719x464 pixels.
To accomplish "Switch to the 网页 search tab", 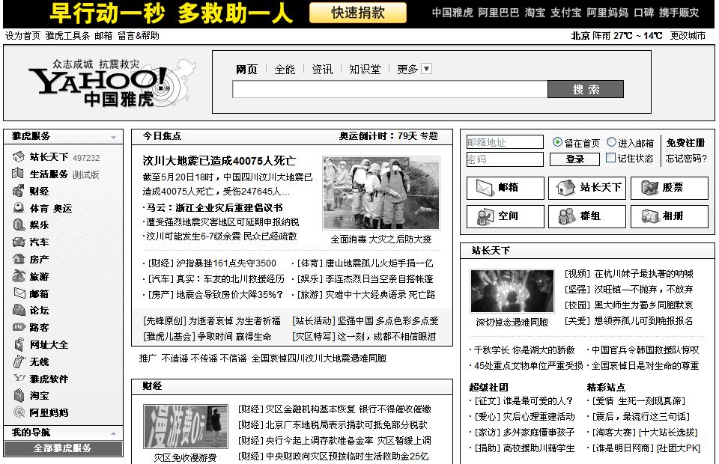I will [x=246, y=69].
